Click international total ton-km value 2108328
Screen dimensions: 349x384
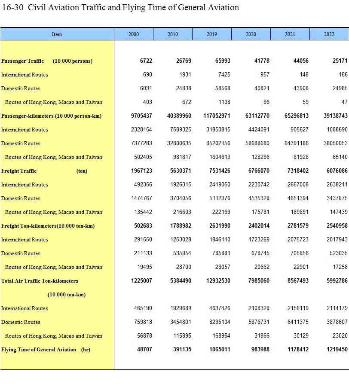coord(259,308)
